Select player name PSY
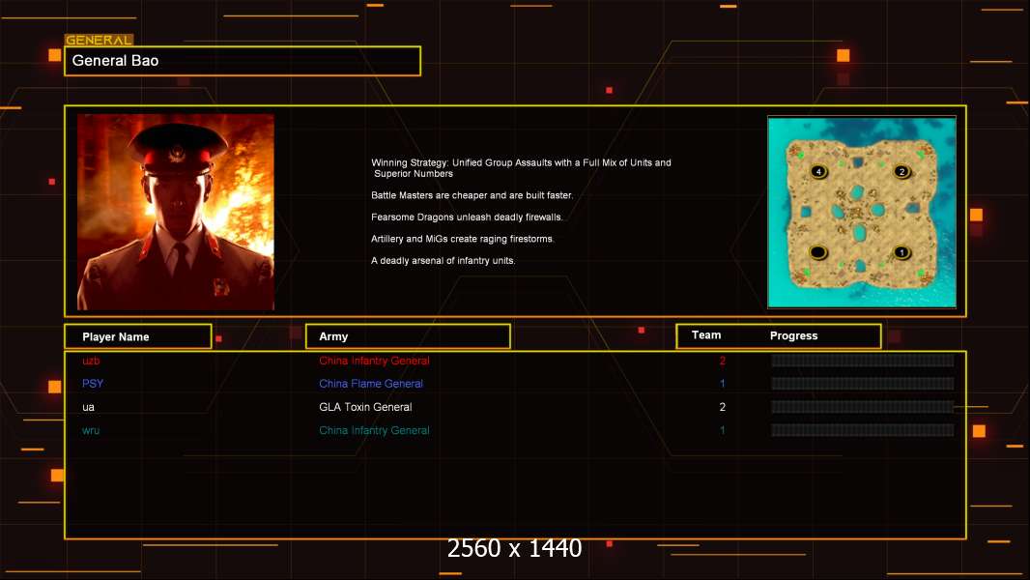Screen dimensions: 1030x580 (x=93, y=384)
